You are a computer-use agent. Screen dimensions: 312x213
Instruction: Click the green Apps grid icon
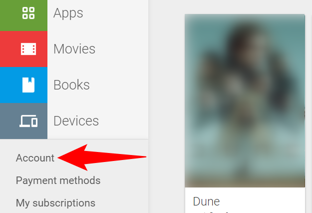tap(28, 13)
